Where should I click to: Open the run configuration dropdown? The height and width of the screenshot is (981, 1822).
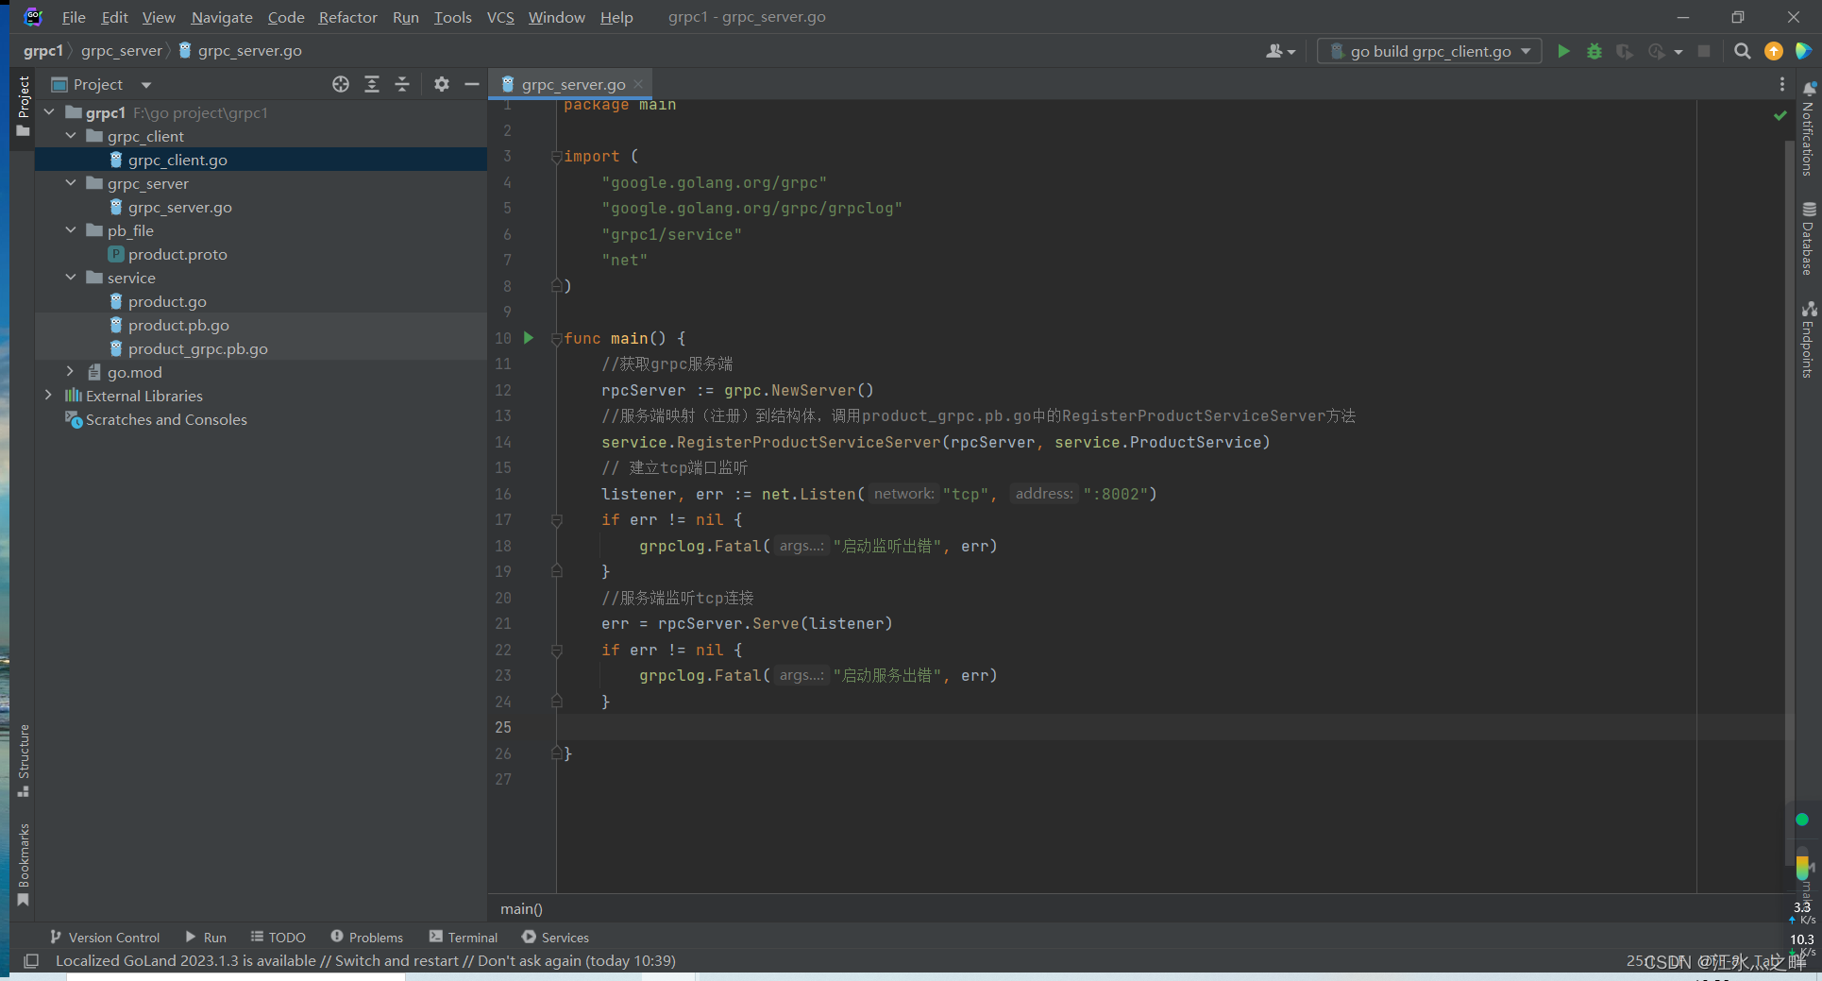pyautogui.click(x=1429, y=51)
